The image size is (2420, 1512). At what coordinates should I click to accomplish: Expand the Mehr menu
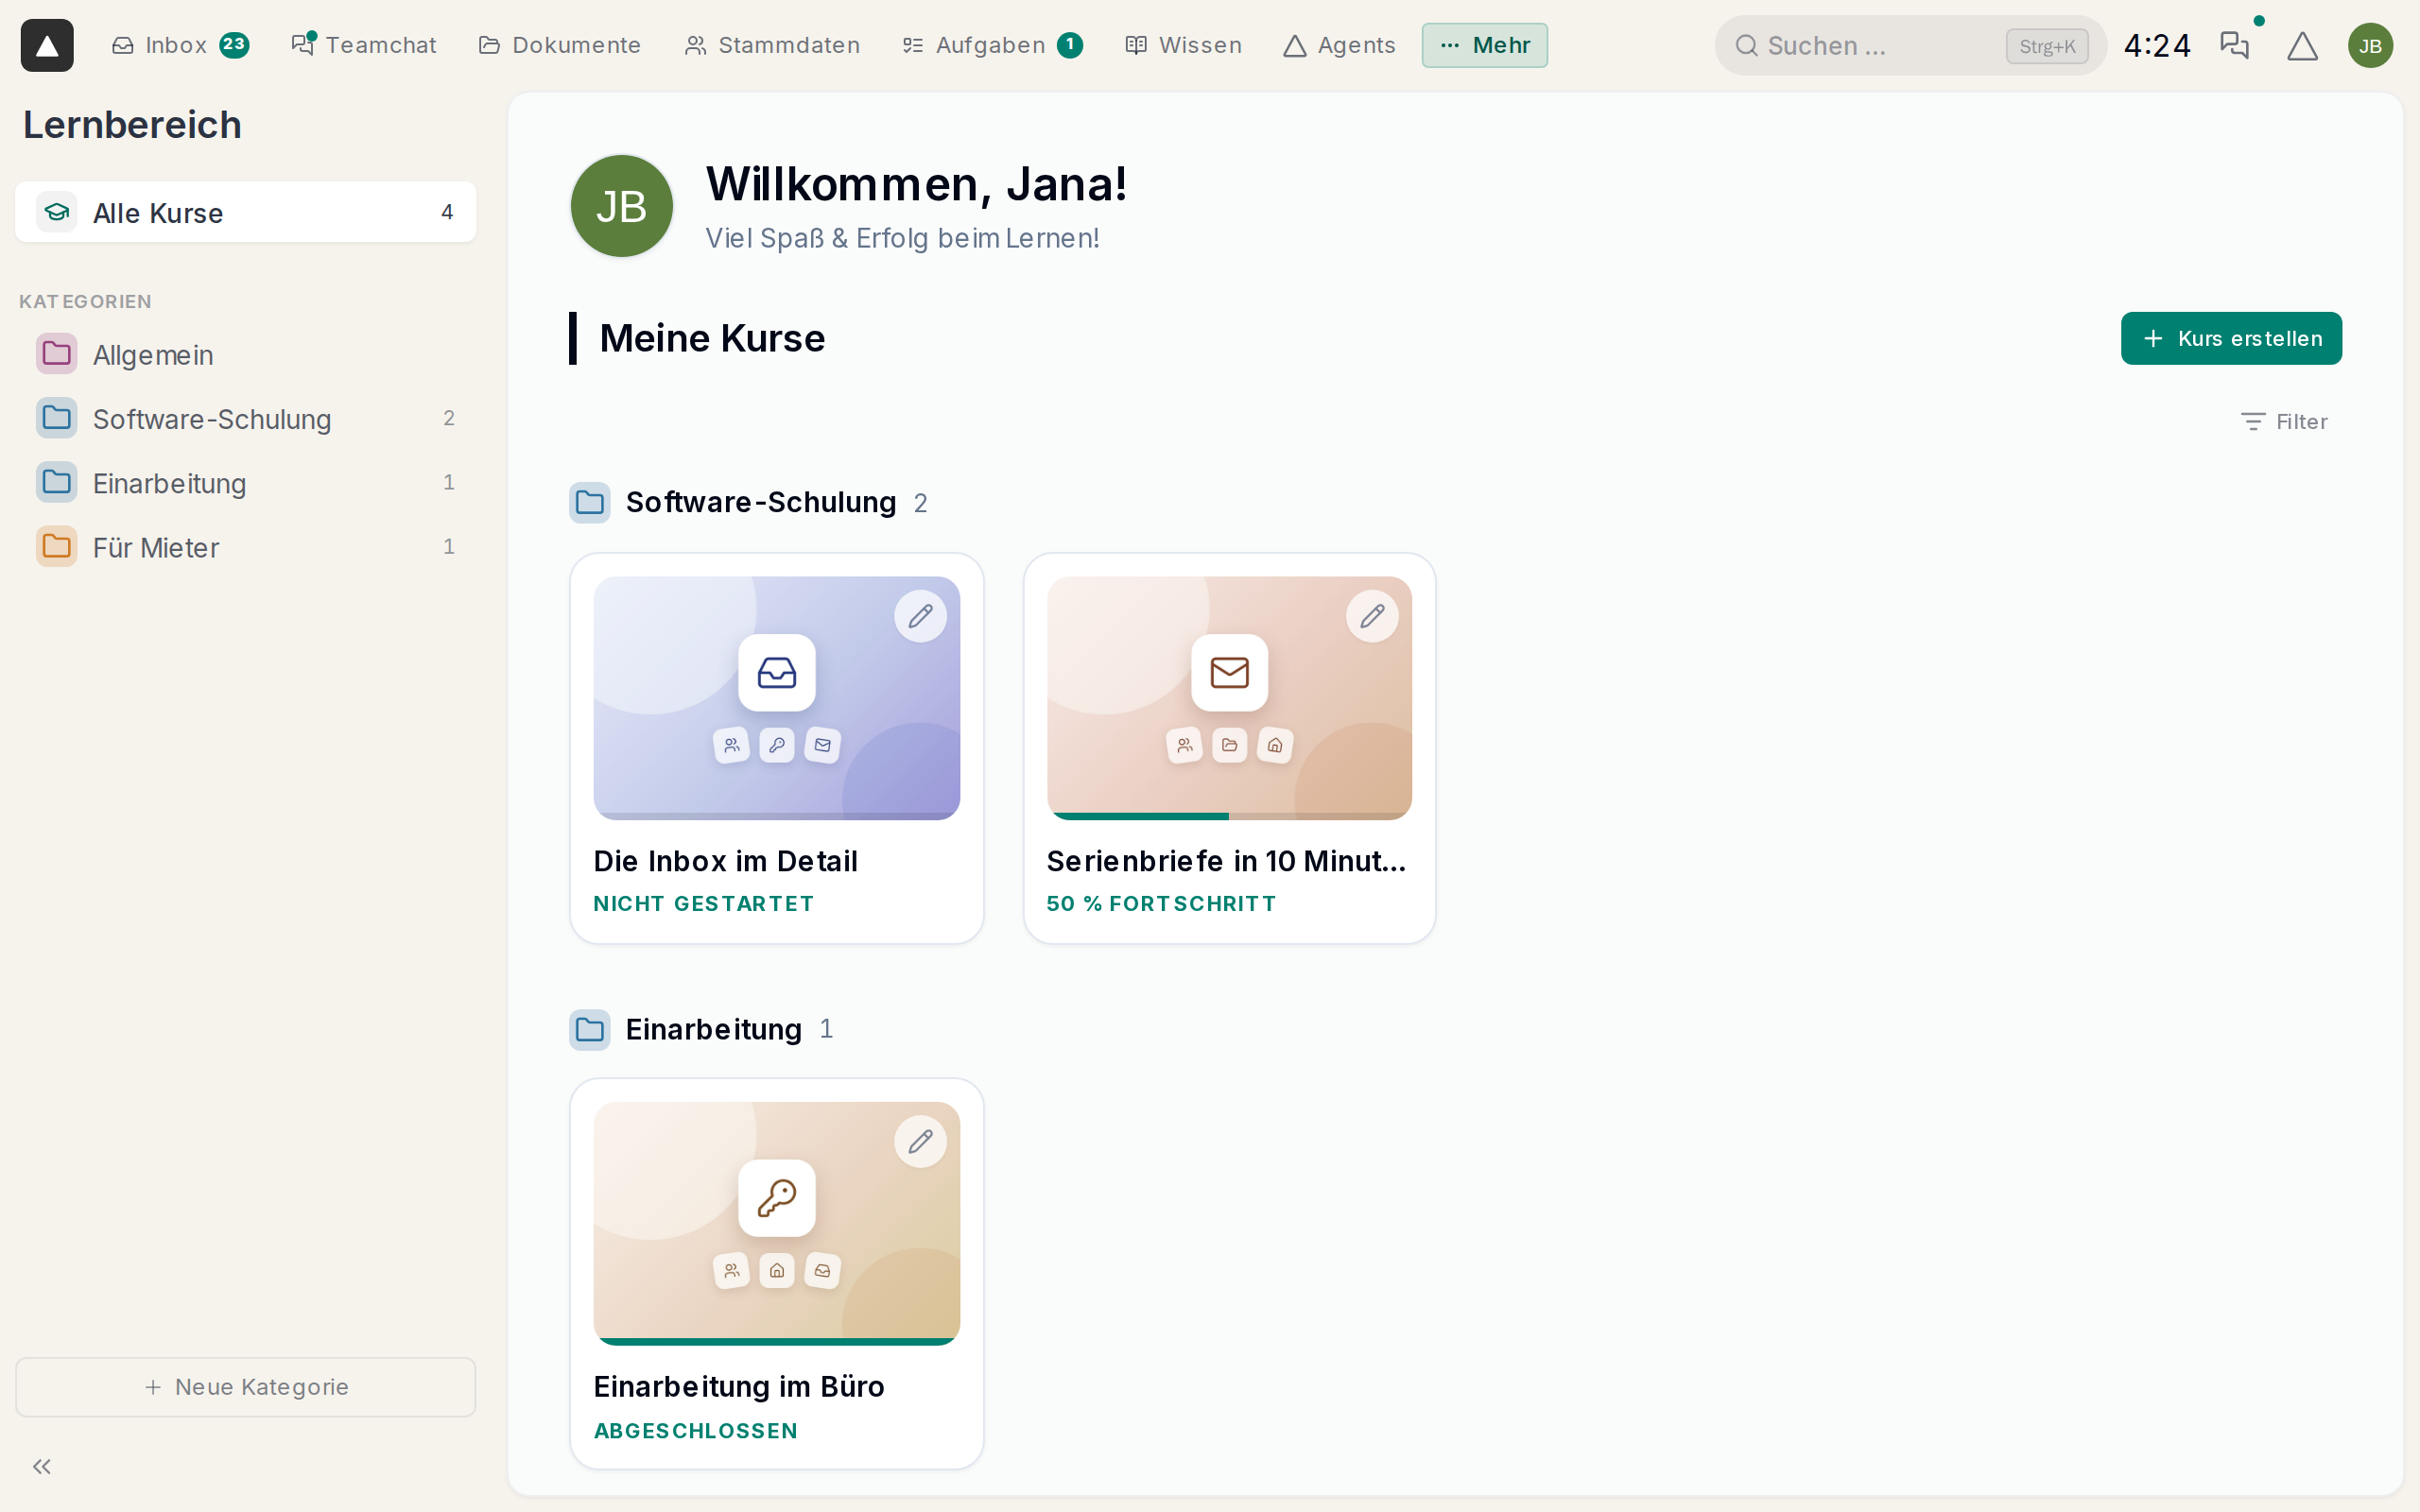pyautogui.click(x=1484, y=45)
